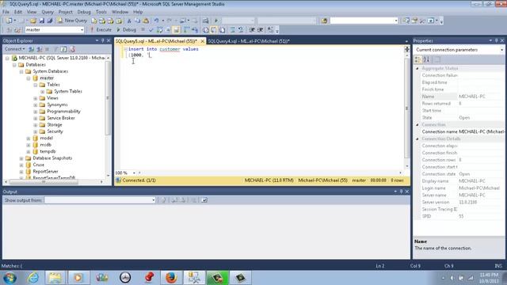Open the Window menu
Image resolution: width=507 pixels, height=285 pixels.
click(x=120, y=12)
